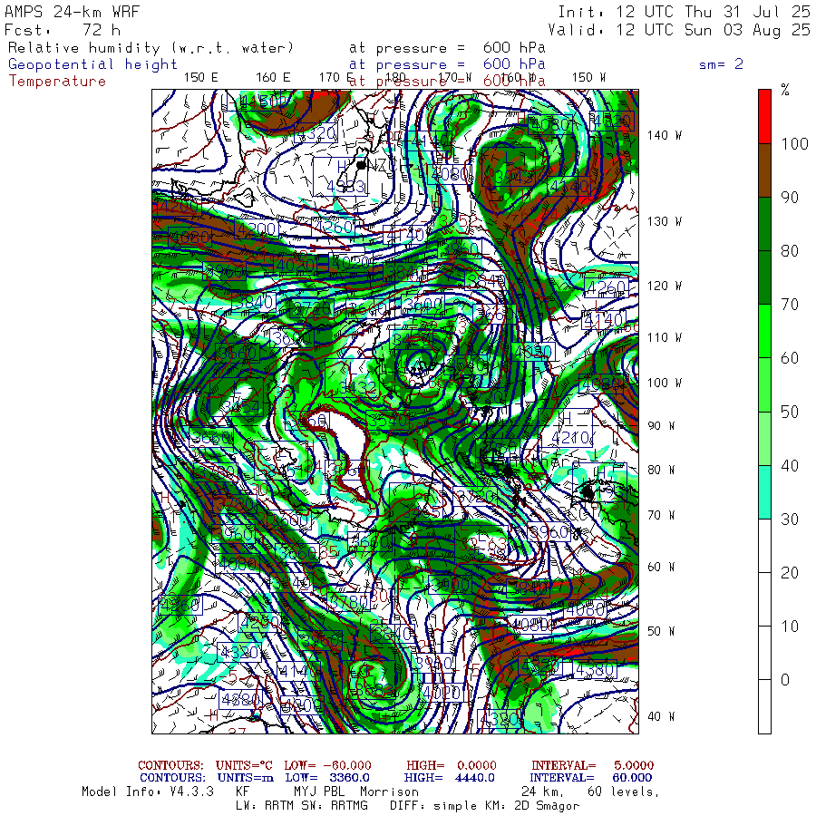Image resolution: width=816 pixels, height=816 pixels.
Task: Click the '%' unit above the colorbar
Action: pos(785,90)
